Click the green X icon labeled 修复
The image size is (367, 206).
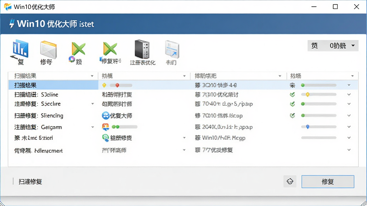pyautogui.click(x=110, y=49)
